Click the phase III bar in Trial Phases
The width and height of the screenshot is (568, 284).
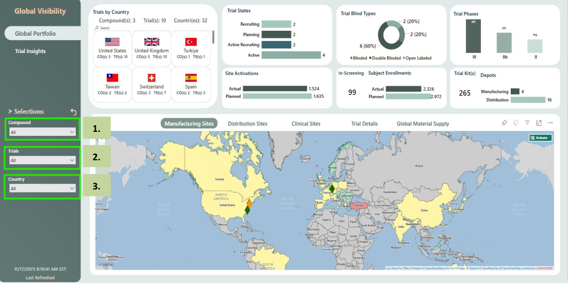point(473,36)
